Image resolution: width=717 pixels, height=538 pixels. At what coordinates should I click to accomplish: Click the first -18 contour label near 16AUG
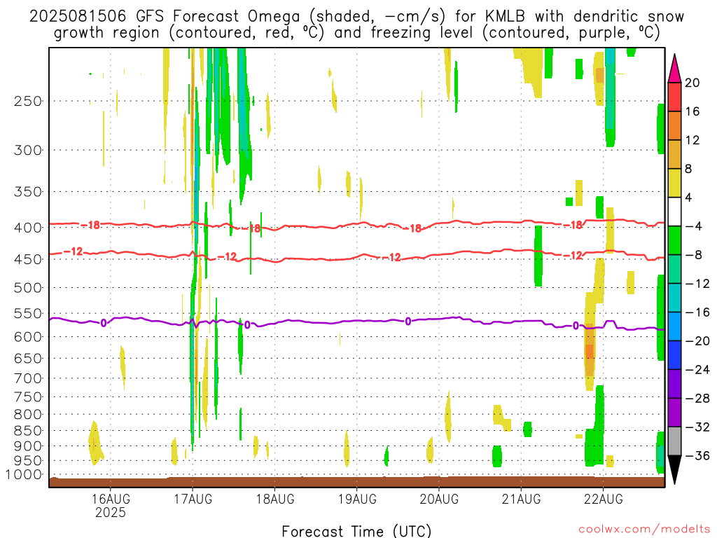[90, 225]
